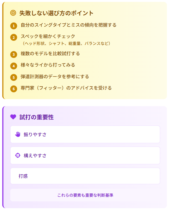This screenshot has width=169, height=210.
Task: Select the 打感 card
Action: 85,176
